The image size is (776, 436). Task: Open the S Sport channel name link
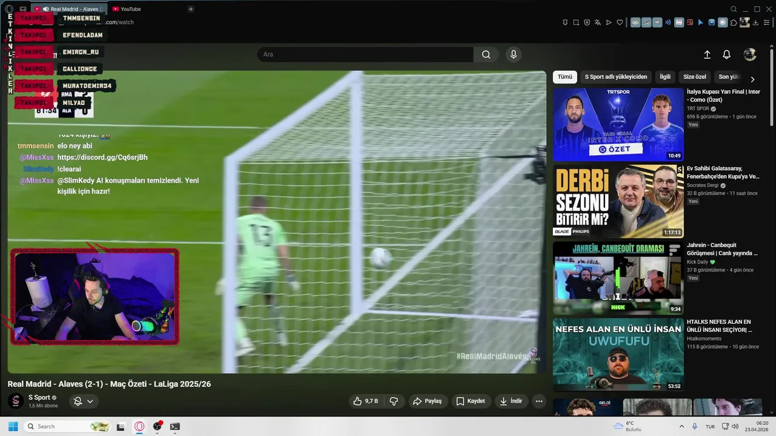pos(39,397)
